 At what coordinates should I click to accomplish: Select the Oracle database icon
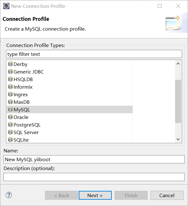pyautogui.click(x=10, y=117)
